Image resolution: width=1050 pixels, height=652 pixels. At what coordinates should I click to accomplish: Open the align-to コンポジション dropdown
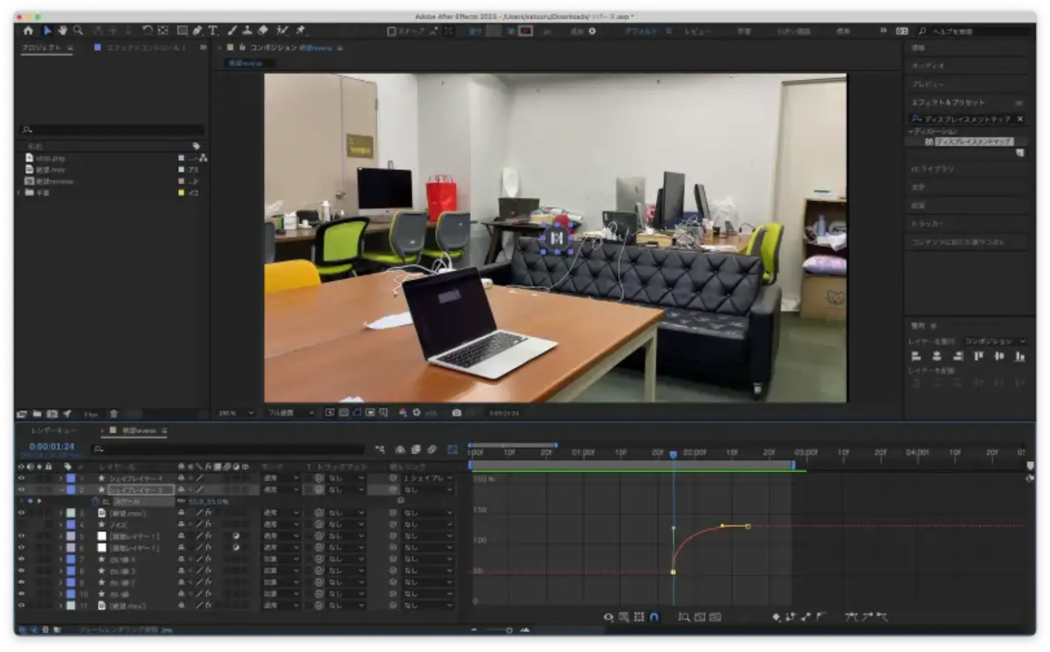coord(994,341)
